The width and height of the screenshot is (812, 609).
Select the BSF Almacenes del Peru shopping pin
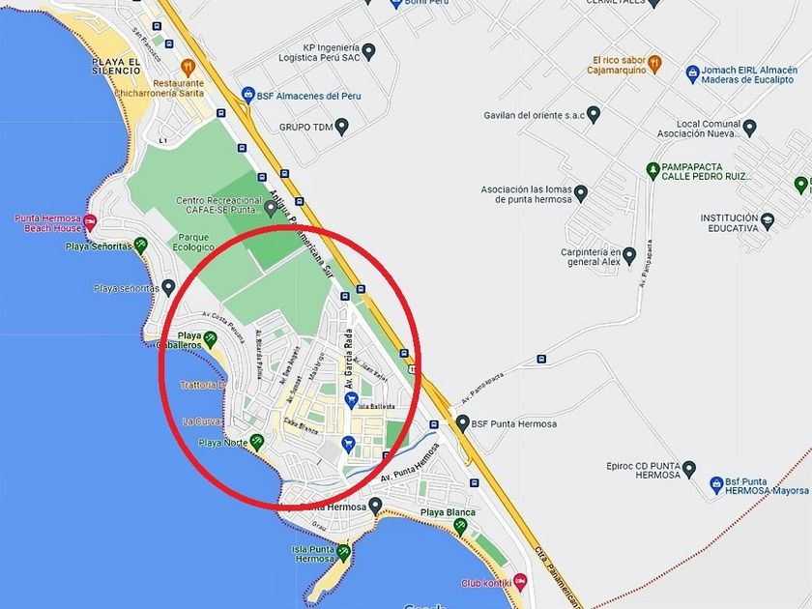pyautogui.click(x=248, y=95)
